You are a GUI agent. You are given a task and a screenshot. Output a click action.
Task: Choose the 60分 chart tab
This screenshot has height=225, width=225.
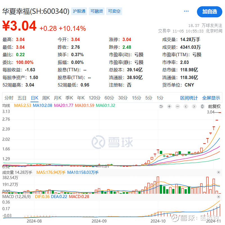pos(109,98)
